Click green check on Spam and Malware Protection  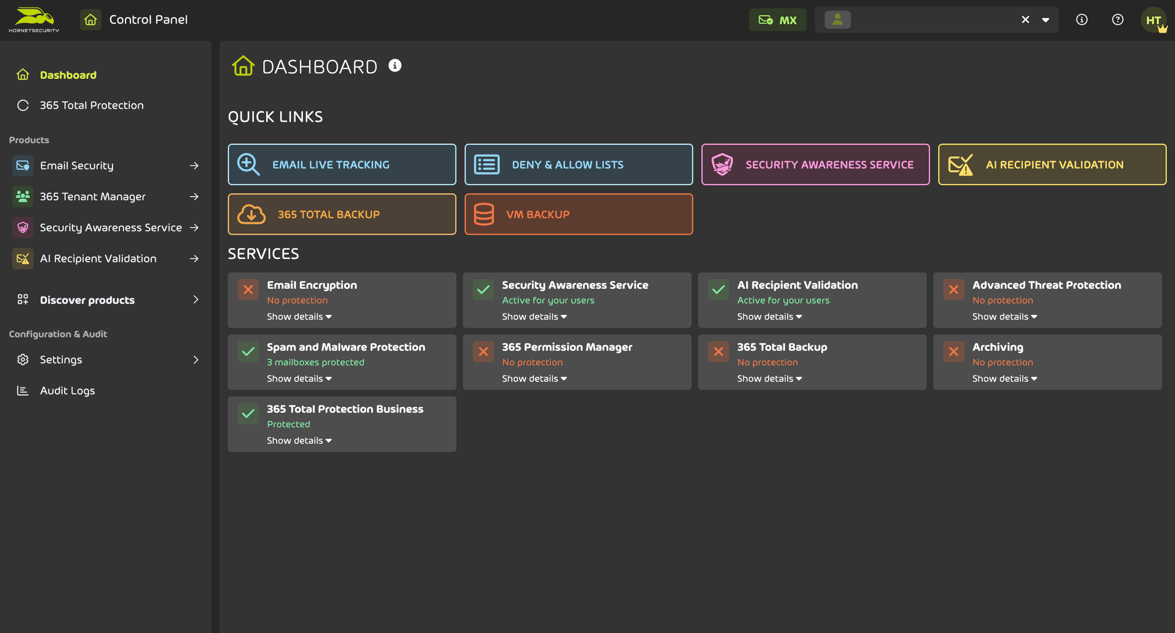[x=248, y=352]
